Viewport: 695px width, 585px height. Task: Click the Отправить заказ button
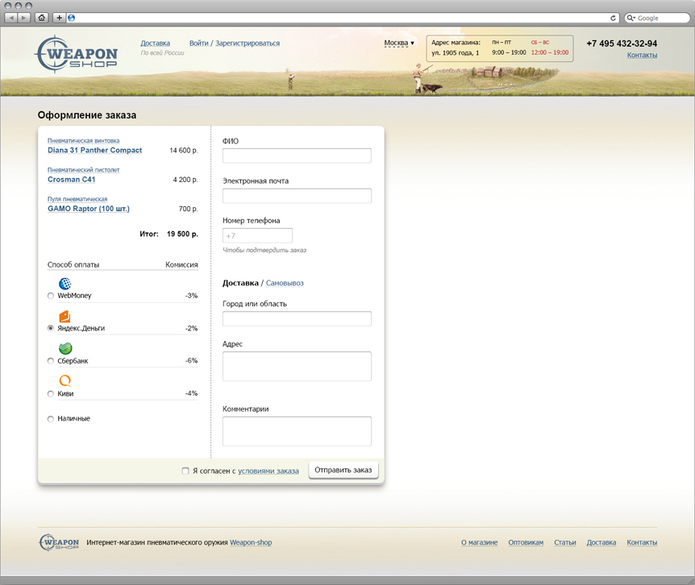343,471
